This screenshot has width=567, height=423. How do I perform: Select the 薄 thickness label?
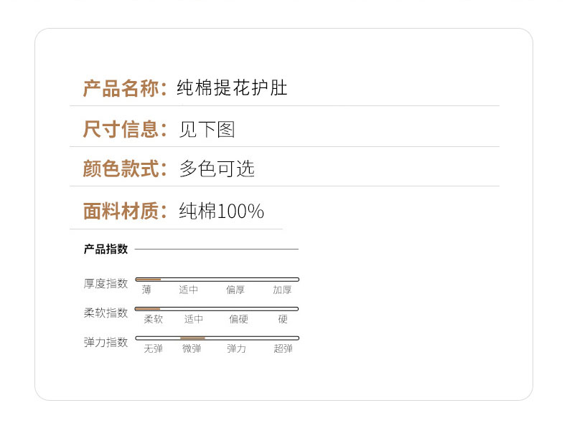(146, 290)
